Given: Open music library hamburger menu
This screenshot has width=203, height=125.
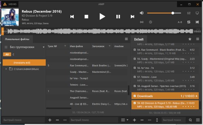Looking at the screenshot, I should coord(126,39).
